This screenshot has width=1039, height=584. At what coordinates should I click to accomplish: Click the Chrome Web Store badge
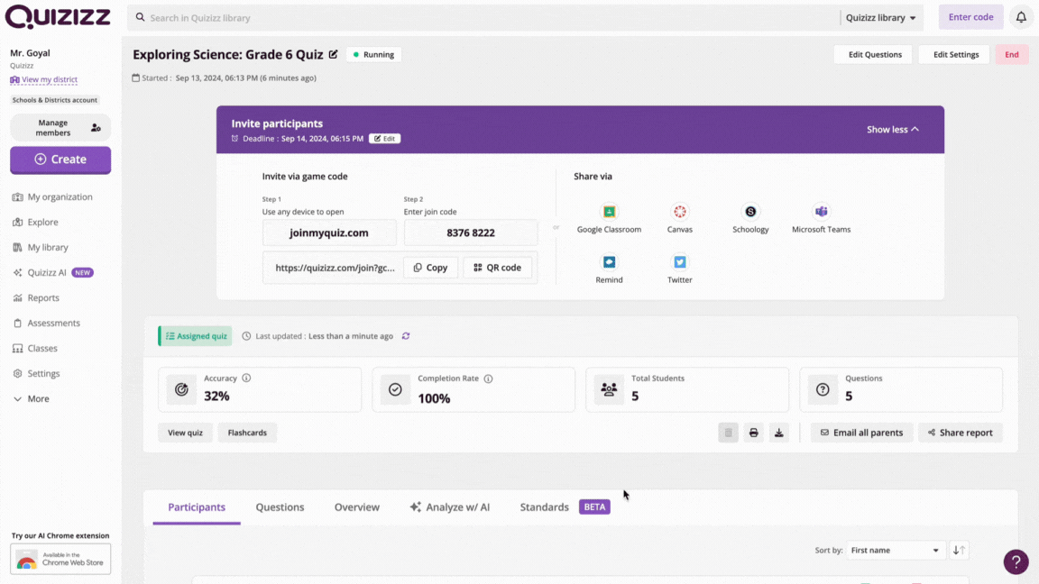[x=60, y=559]
